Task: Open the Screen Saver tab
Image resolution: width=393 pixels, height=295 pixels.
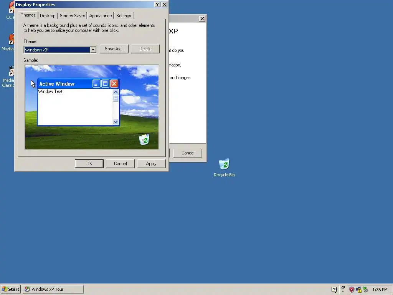Action: 72,15
